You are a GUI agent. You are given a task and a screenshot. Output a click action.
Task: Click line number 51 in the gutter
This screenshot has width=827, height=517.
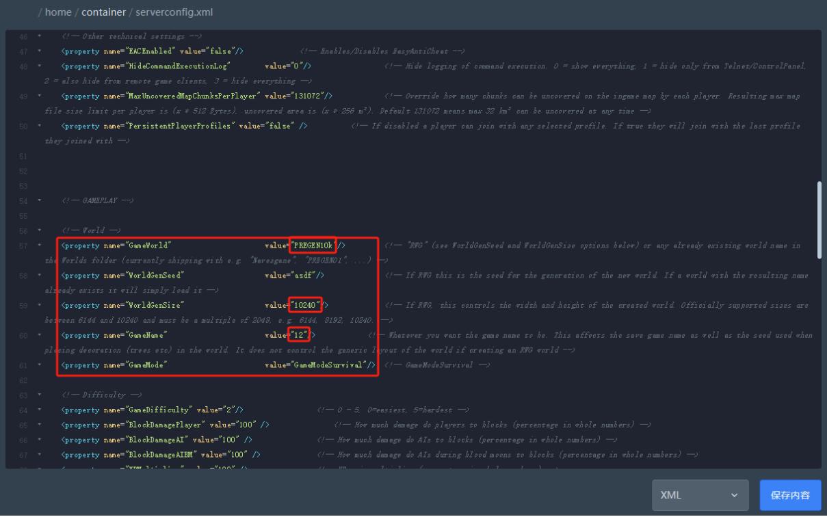(23, 156)
